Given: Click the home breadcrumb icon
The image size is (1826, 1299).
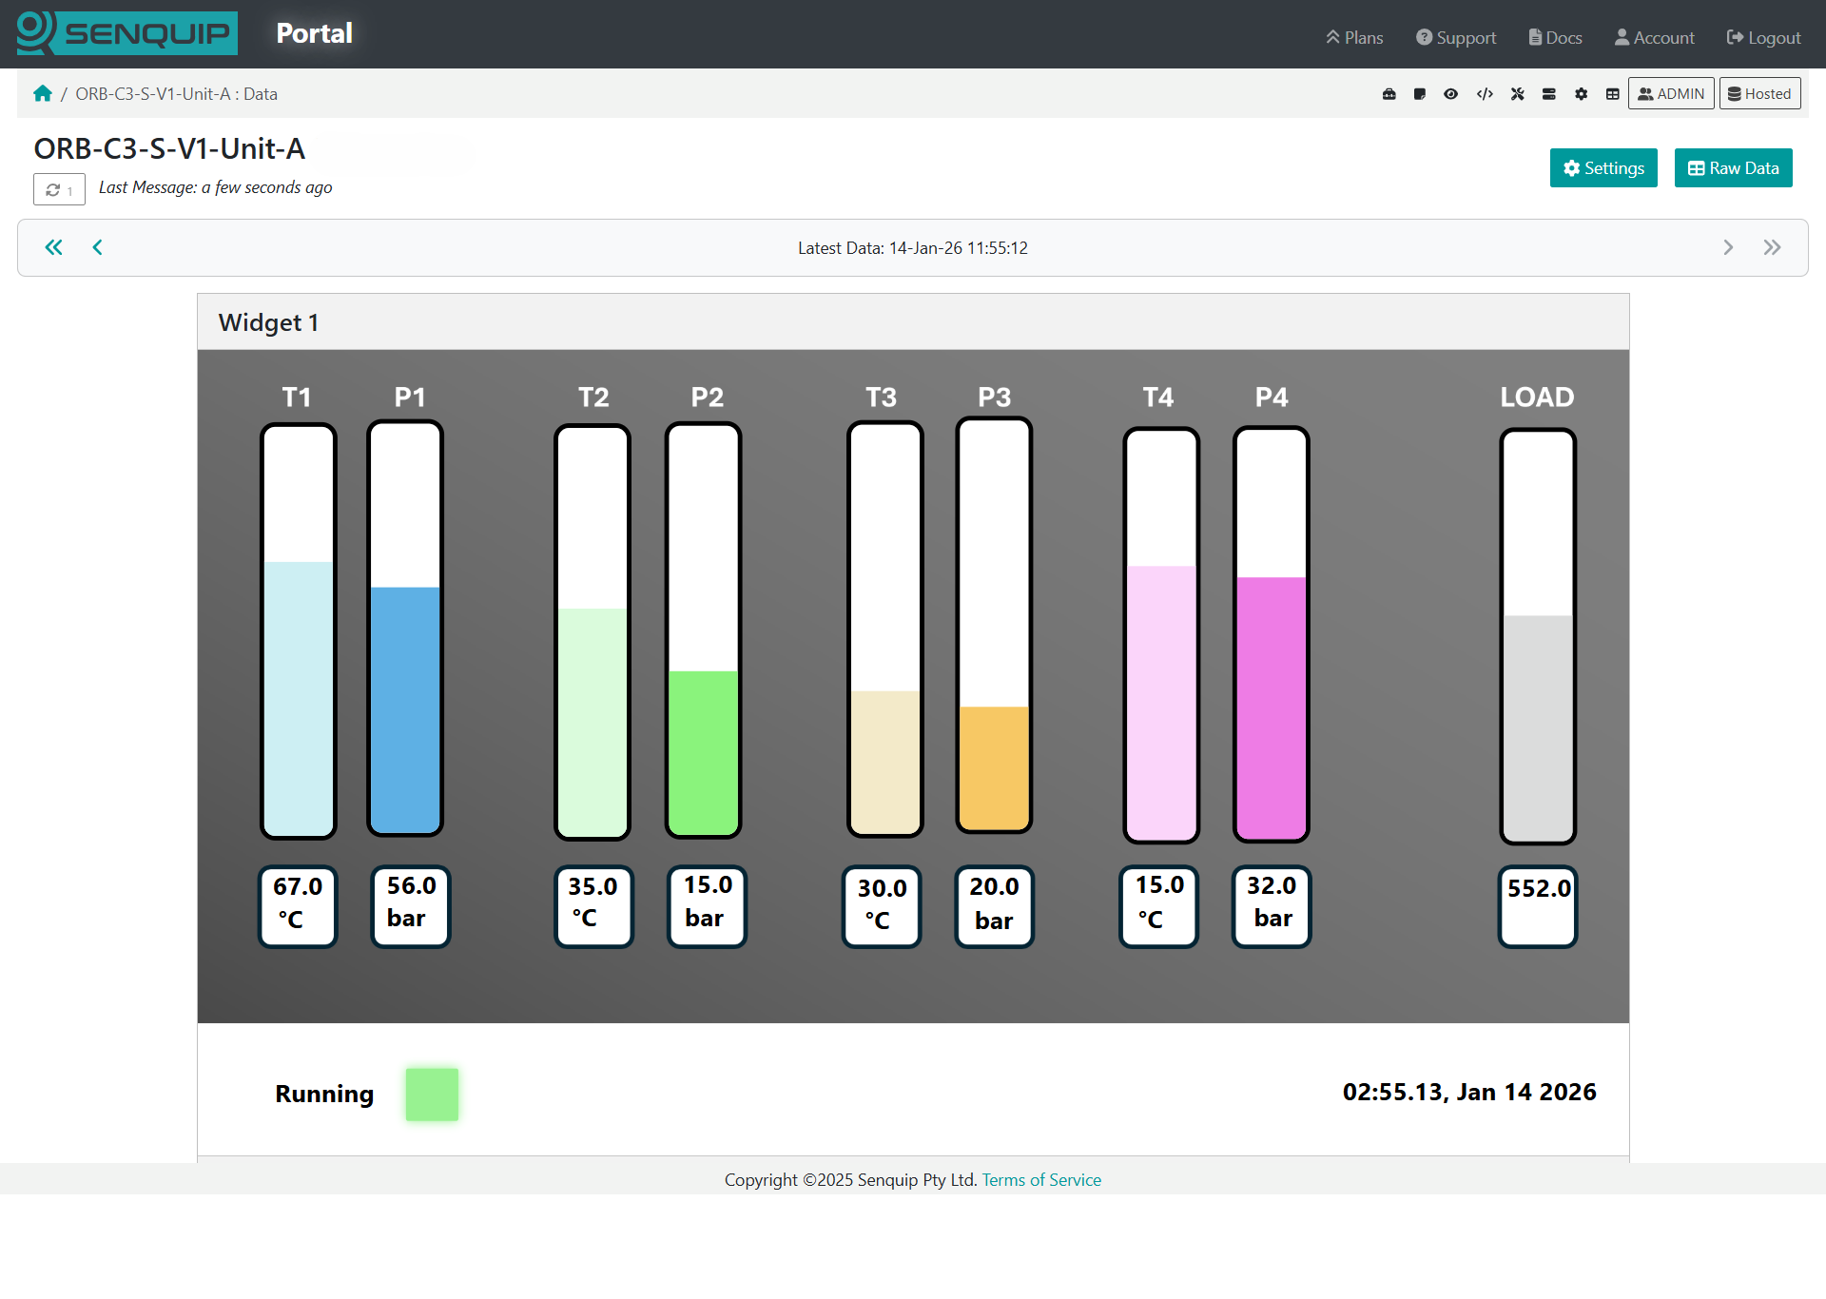Looking at the screenshot, I should pyautogui.click(x=42, y=92).
